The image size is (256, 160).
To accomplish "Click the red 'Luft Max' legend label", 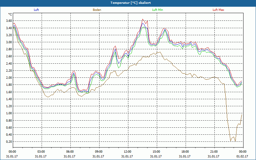I will click(x=218, y=10).
